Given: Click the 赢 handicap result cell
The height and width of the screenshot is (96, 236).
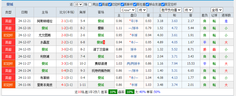Looking at the screenshot, I should click(x=214, y=49).
